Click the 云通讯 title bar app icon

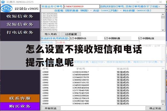(3, 2)
